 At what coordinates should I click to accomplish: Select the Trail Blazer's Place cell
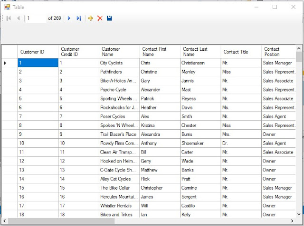(119, 134)
